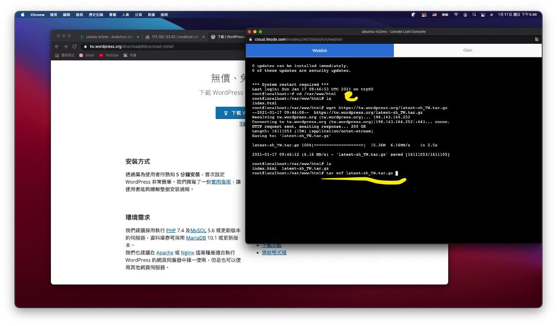Open 應用程式 apps bookmark
This screenshot has width=557, height=326.
click(x=64, y=55)
